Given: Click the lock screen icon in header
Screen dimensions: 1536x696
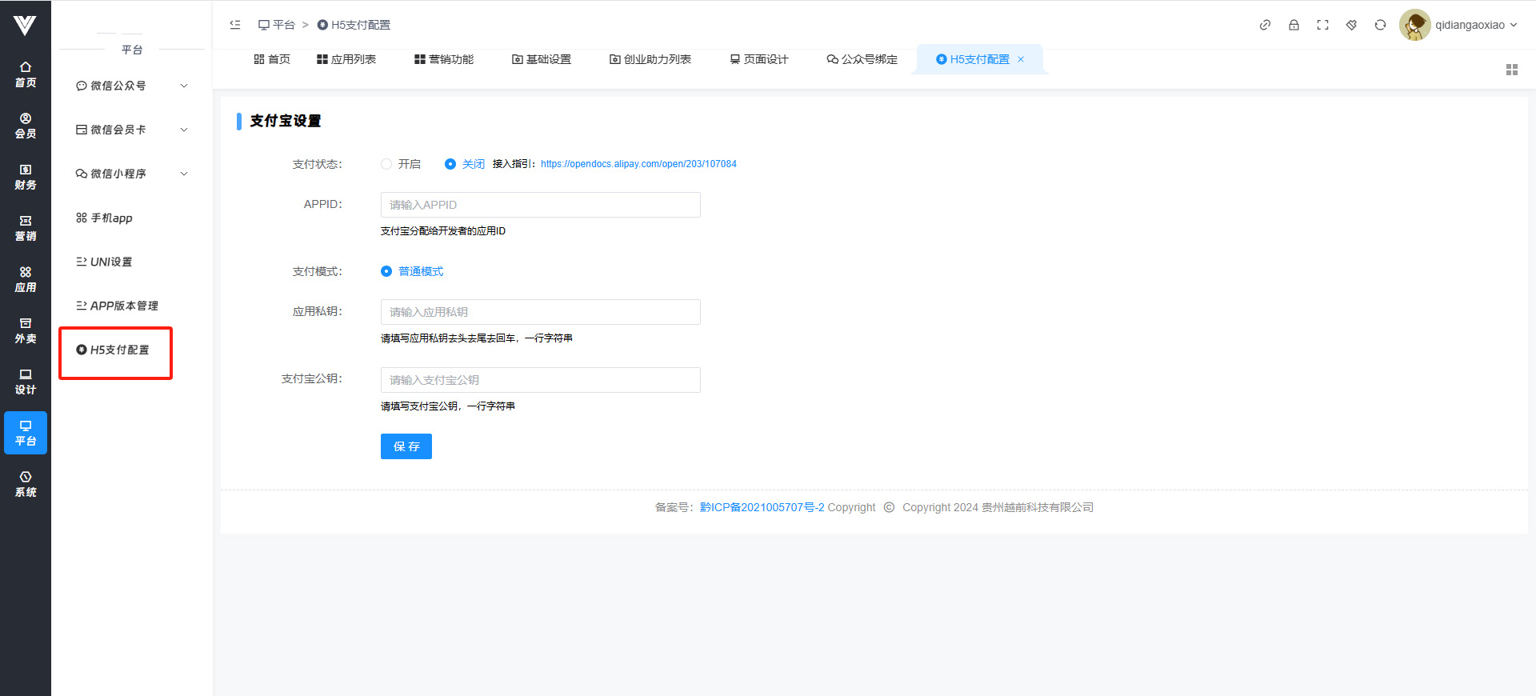Looking at the screenshot, I should coord(1294,25).
